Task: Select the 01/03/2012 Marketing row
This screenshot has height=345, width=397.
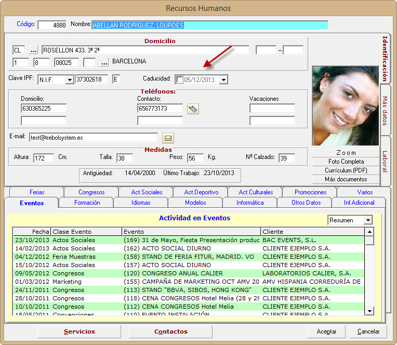Action: pos(189,282)
